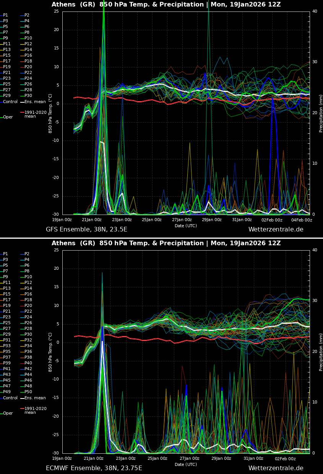This screenshot has height=474, width=323.
Task: Select P50 in the ECMWF legend
Action: point(28,392)
